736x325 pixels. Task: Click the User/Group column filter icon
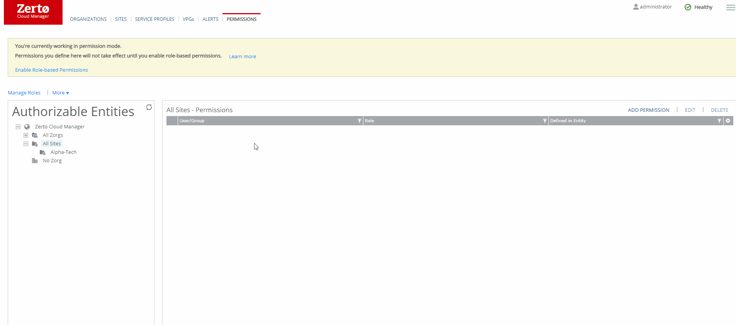(x=359, y=121)
